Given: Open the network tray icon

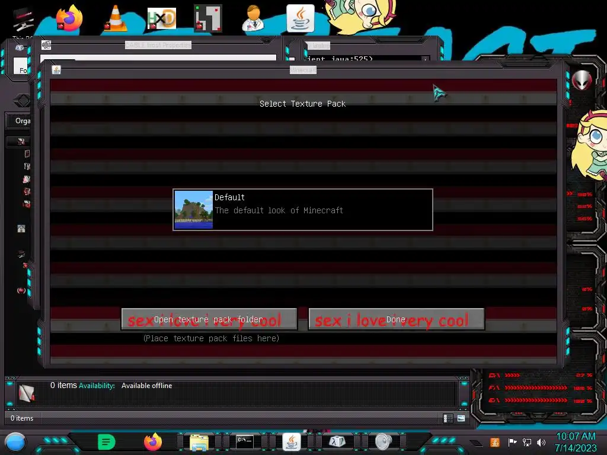Looking at the screenshot, I should click(x=527, y=442).
